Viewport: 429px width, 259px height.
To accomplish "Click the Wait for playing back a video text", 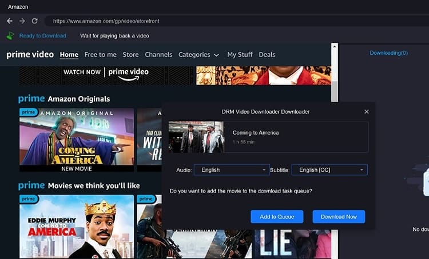I will point(114,36).
